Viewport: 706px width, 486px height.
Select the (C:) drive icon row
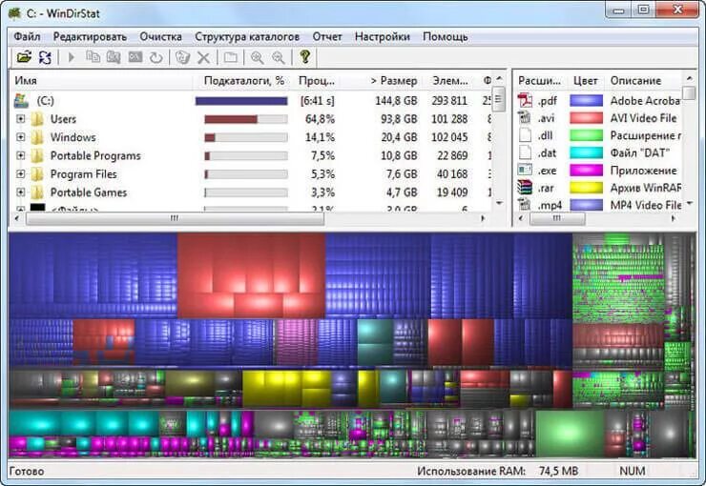(21, 101)
